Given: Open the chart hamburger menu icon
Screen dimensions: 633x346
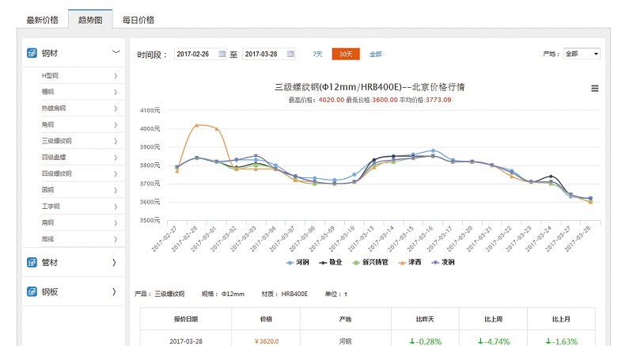Looking at the screenshot, I should point(594,89).
